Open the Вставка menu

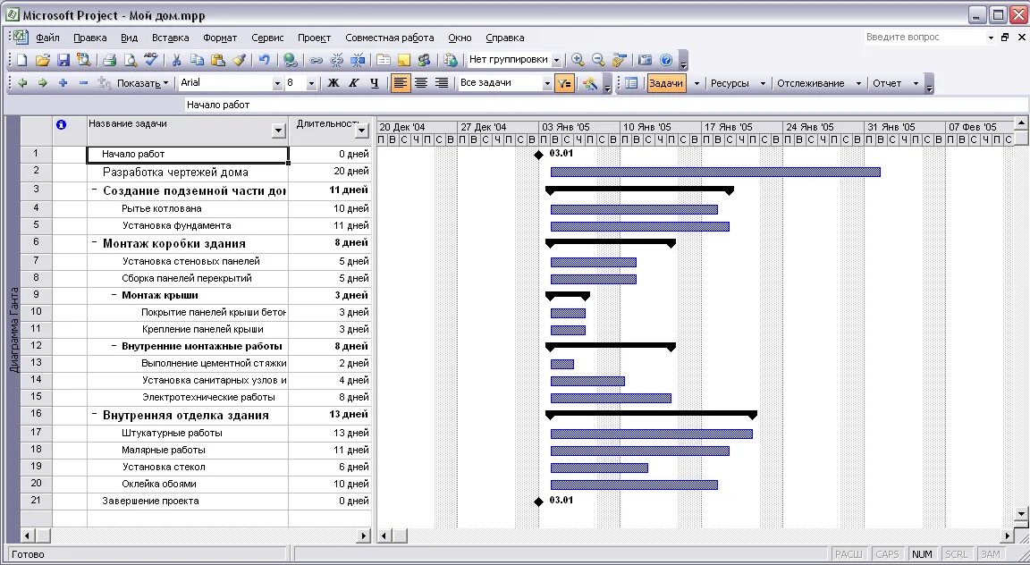[170, 38]
